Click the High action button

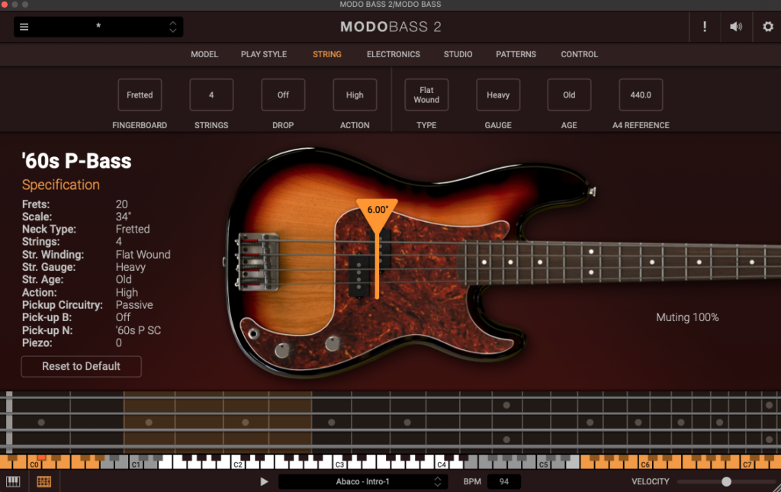(x=355, y=95)
